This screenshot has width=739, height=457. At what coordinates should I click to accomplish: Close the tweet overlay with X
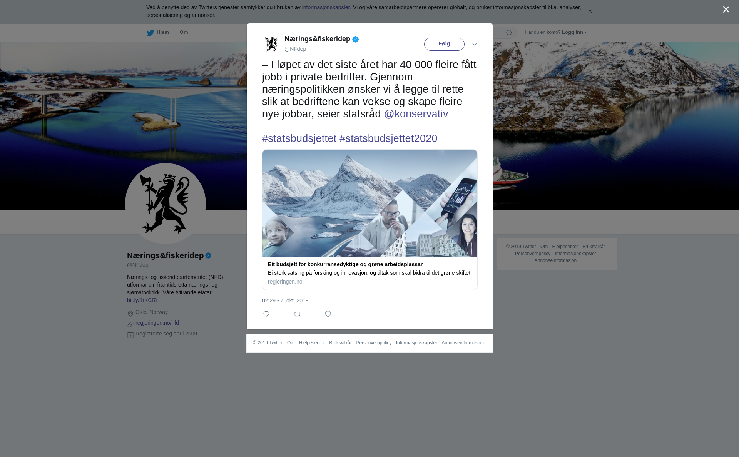click(x=726, y=10)
